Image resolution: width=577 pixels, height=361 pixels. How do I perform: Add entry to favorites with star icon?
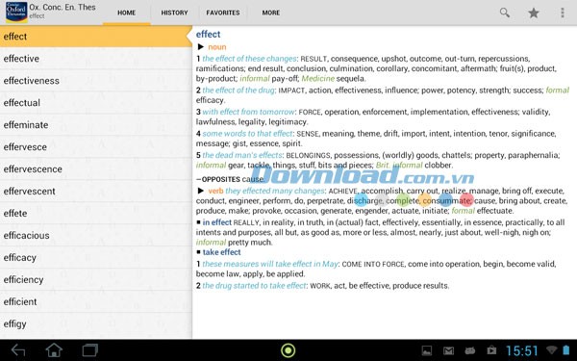click(x=533, y=13)
